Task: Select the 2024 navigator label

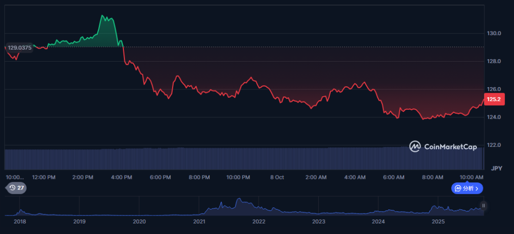Action: 378,221
